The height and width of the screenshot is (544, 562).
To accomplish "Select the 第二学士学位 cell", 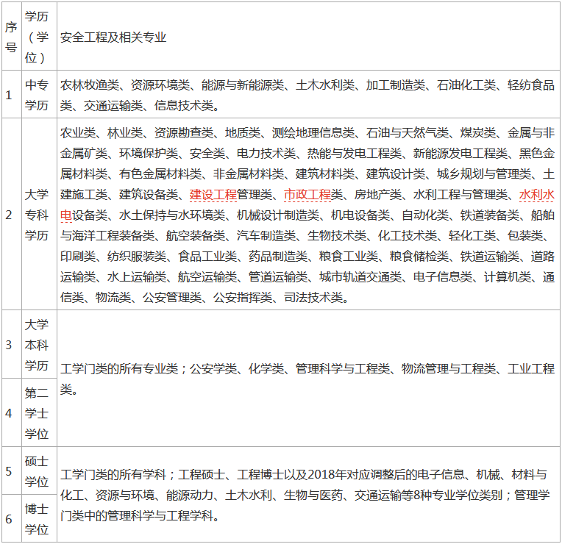I will [37, 412].
